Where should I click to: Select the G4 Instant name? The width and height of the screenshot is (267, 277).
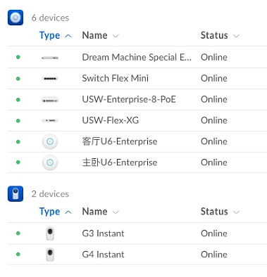103,255
